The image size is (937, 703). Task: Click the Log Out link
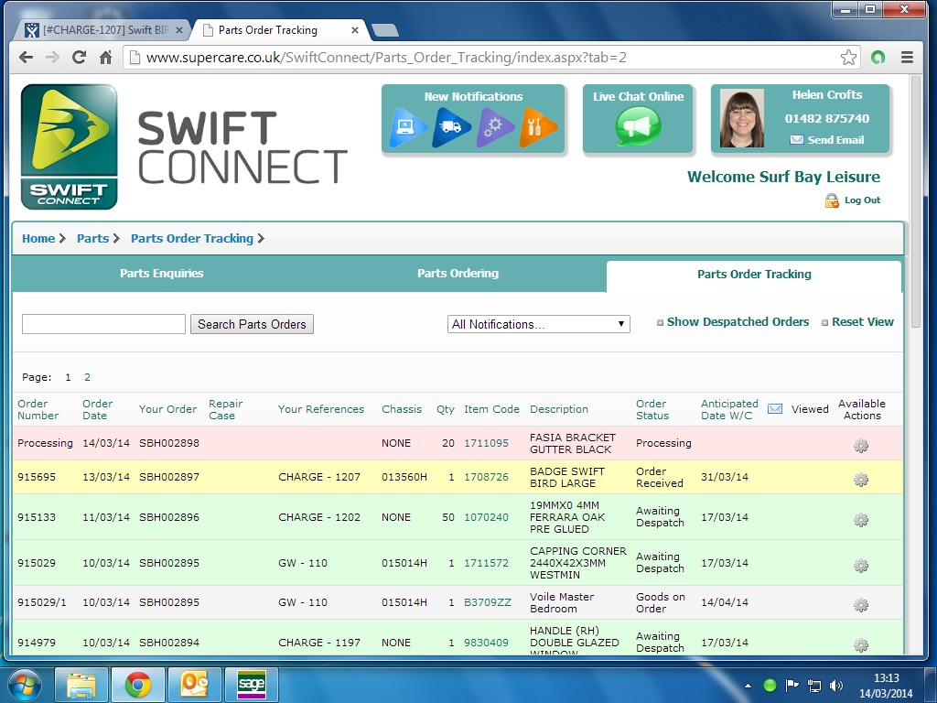(861, 200)
